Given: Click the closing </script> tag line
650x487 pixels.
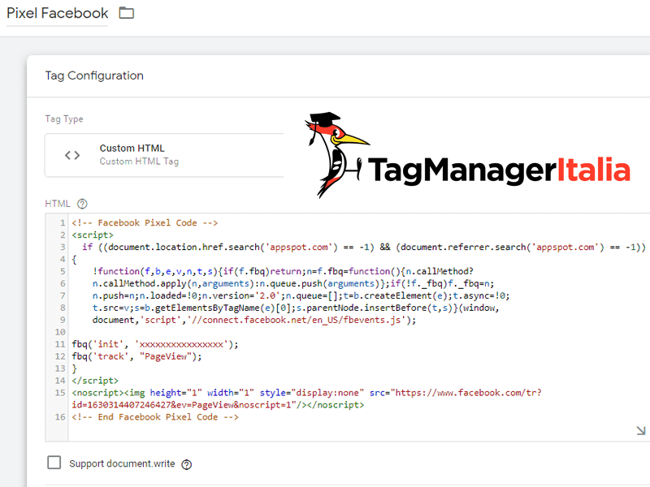Looking at the screenshot, I should [x=95, y=381].
